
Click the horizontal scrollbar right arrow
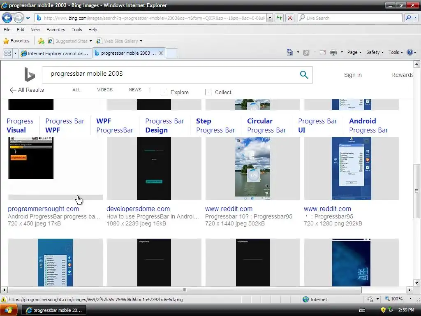coord(410,290)
